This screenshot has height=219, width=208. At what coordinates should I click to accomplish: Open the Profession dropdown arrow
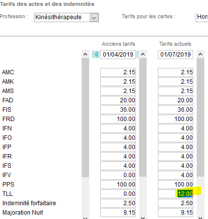[94, 17]
